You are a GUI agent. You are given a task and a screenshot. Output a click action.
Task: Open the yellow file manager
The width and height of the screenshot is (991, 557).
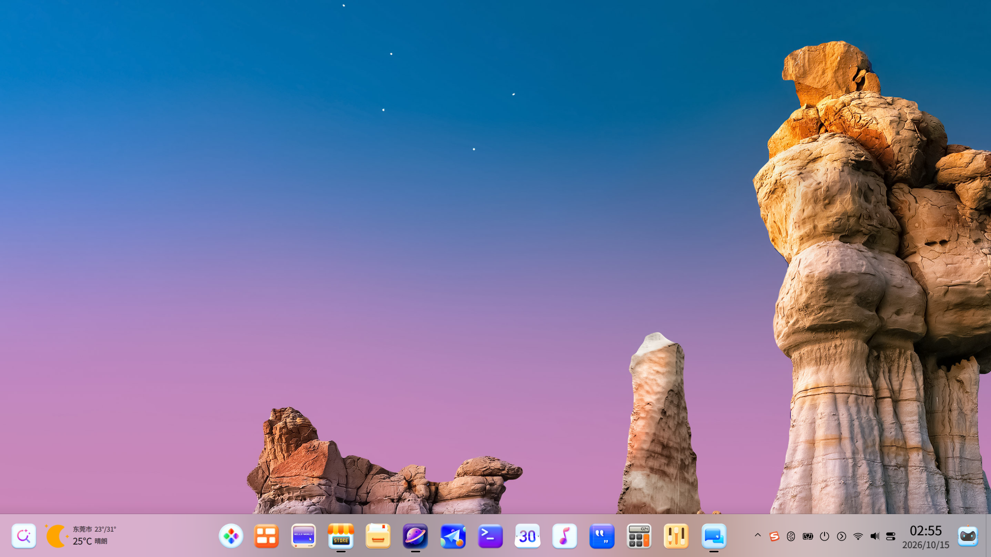click(378, 536)
